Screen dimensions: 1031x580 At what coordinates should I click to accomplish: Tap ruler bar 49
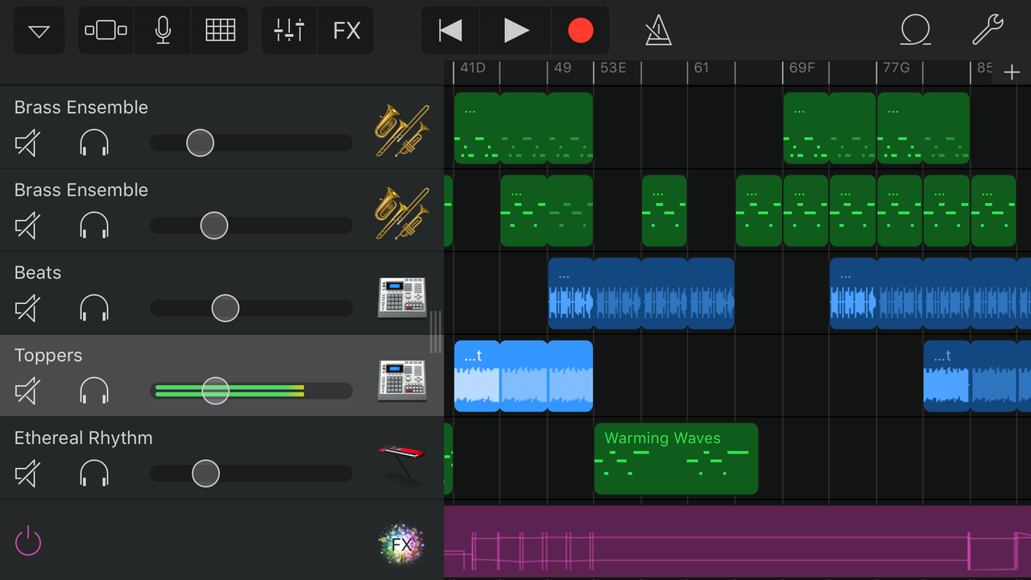coord(562,68)
